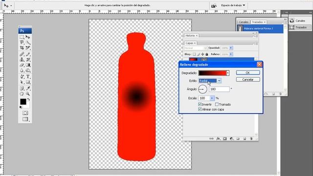Select the History Brush tool

pos(28,60)
